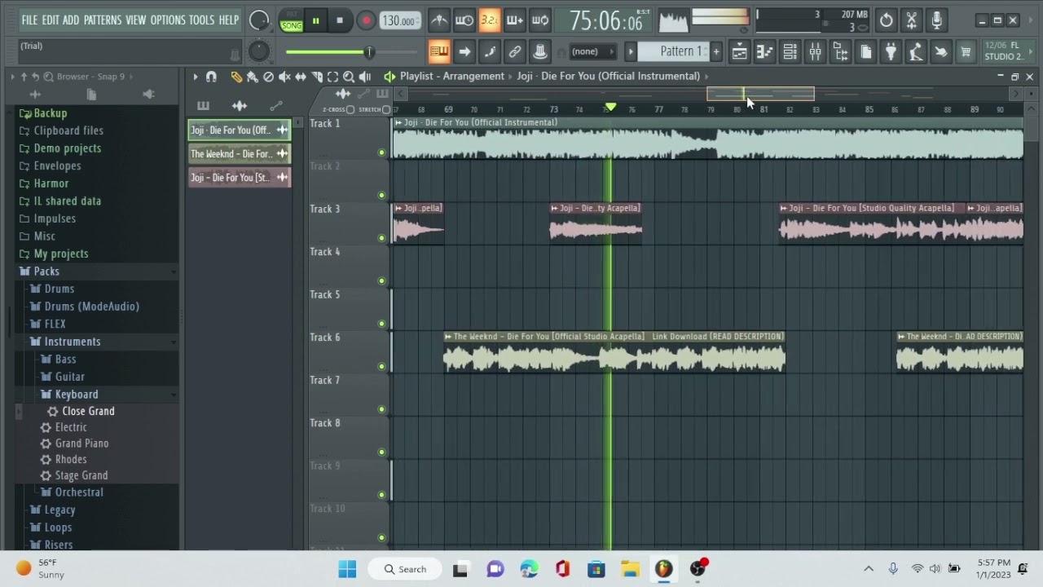
Task: Open the PATTERNS menu
Action: coord(103,20)
